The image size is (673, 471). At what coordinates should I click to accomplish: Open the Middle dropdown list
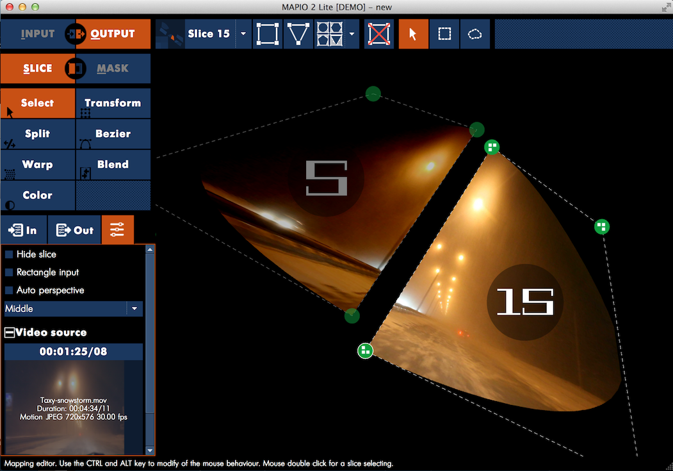(133, 308)
